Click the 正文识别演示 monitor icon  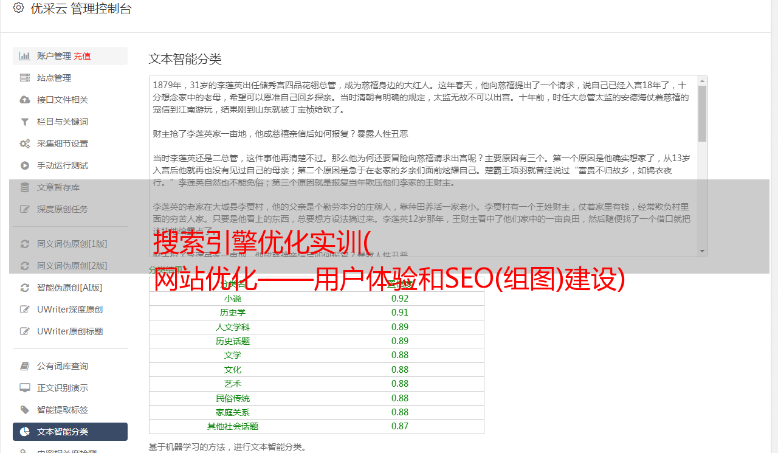click(x=25, y=388)
